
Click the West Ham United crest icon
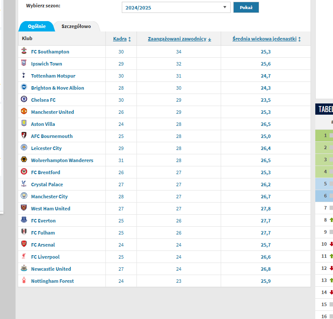click(24, 207)
